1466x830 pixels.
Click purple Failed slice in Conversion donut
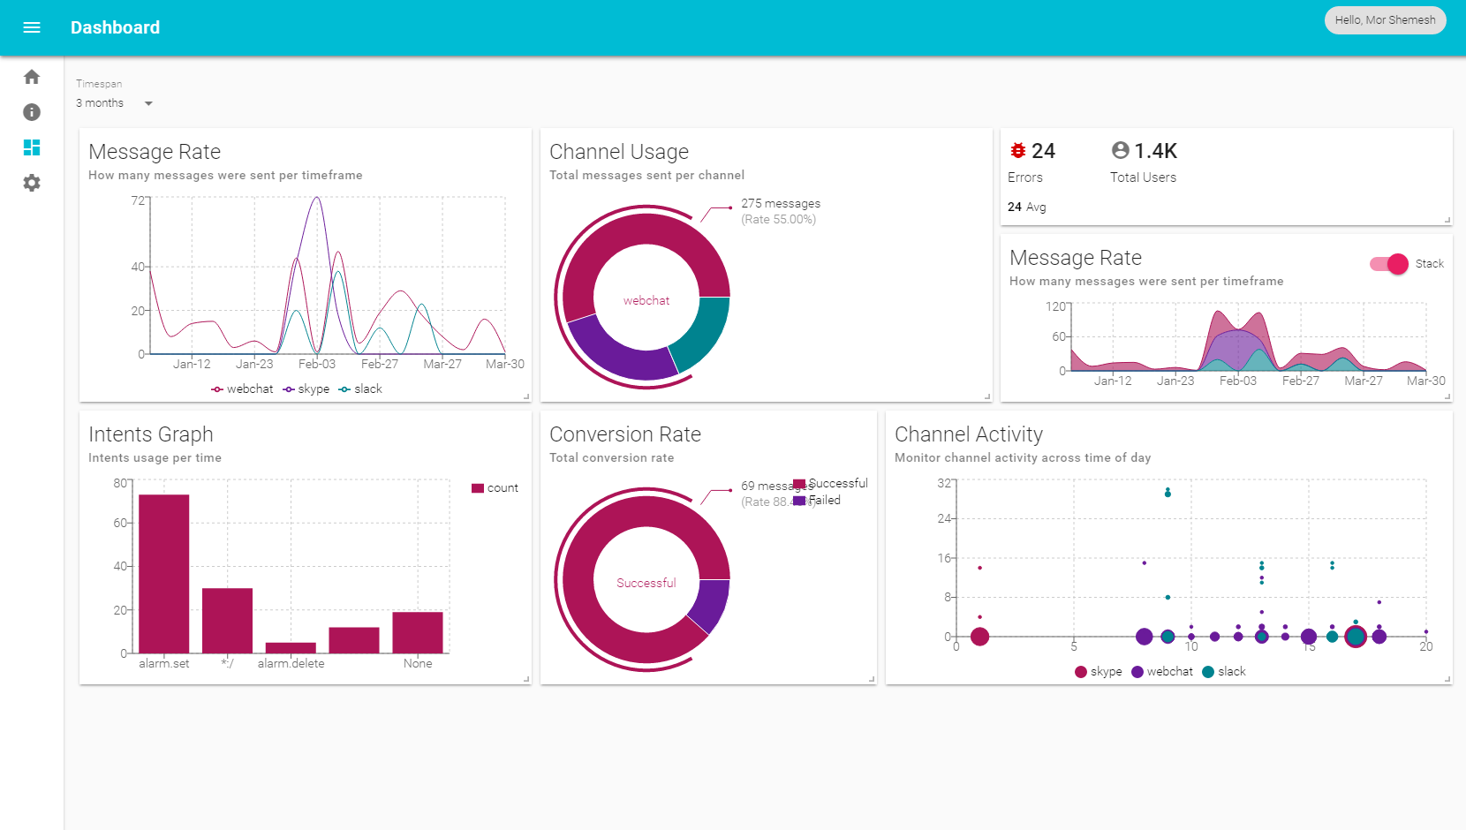(x=710, y=606)
